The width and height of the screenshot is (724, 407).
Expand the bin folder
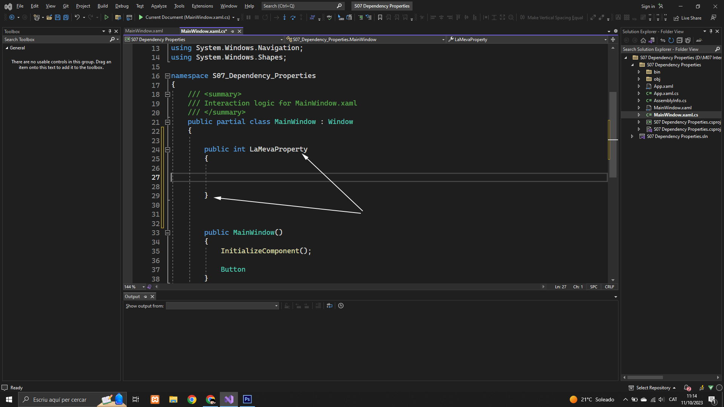click(x=639, y=72)
